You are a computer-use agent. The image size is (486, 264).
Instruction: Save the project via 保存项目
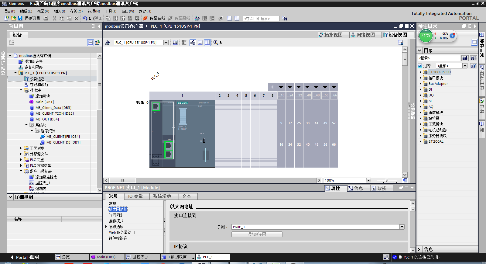(x=29, y=18)
